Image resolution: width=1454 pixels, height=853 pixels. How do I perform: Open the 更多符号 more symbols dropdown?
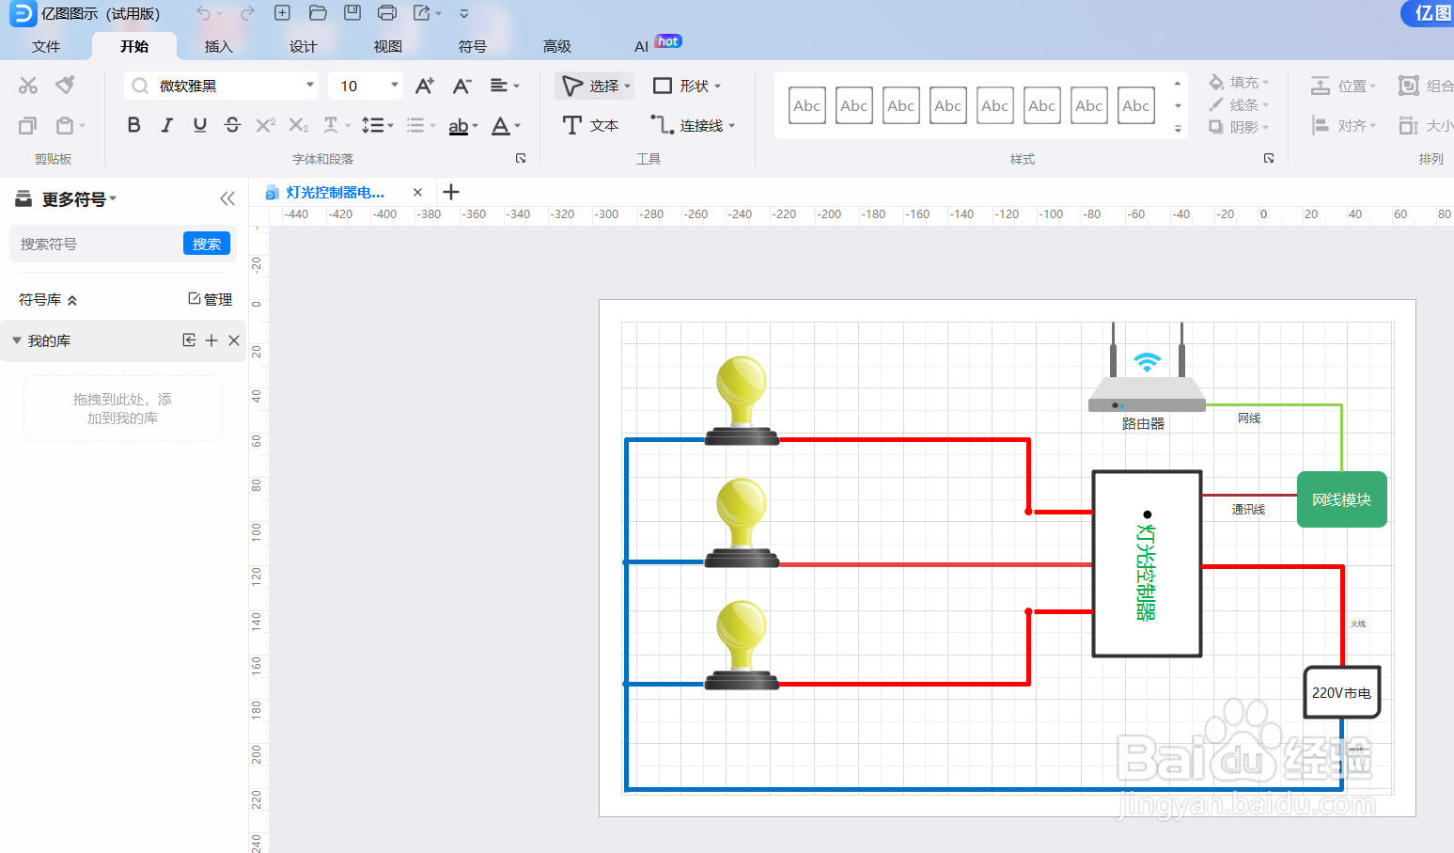pos(80,199)
